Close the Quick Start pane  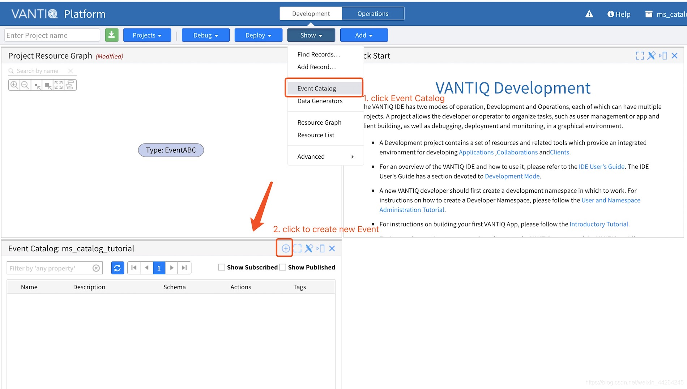tap(674, 56)
